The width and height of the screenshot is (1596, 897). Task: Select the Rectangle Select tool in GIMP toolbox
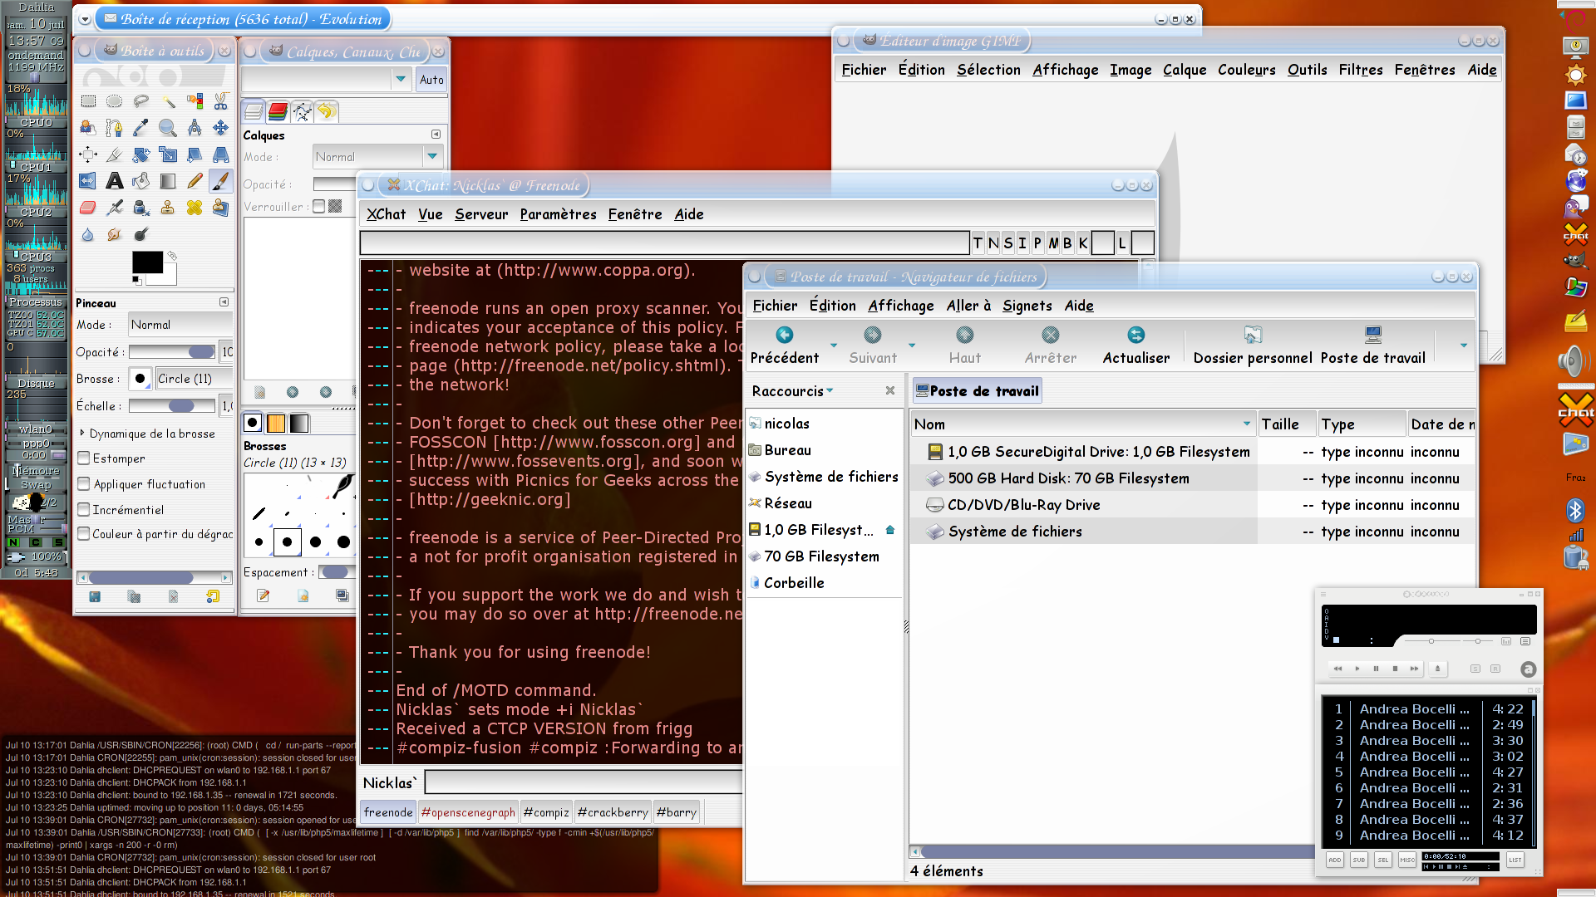tap(88, 101)
